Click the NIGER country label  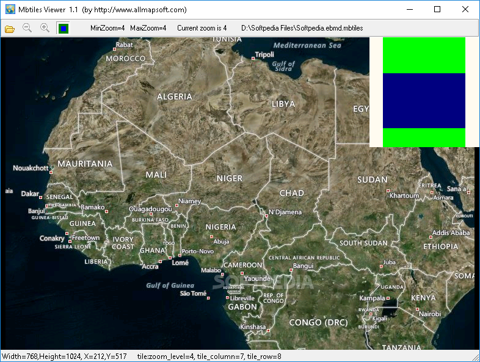click(x=229, y=178)
